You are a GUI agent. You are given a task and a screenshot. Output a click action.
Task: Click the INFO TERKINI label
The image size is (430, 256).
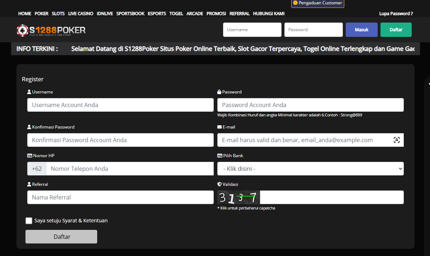(37, 49)
